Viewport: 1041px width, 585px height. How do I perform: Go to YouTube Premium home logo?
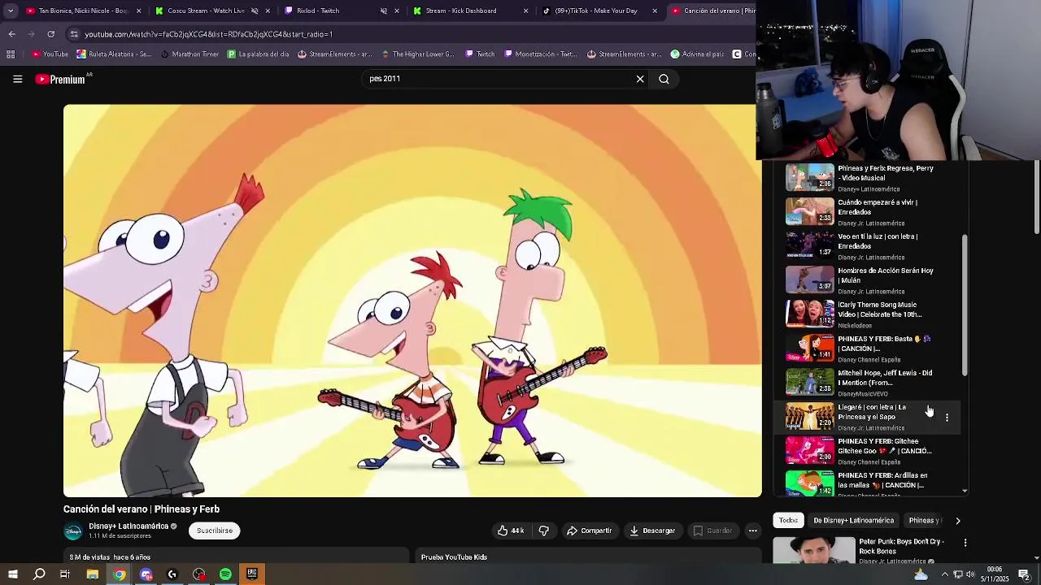point(62,79)
